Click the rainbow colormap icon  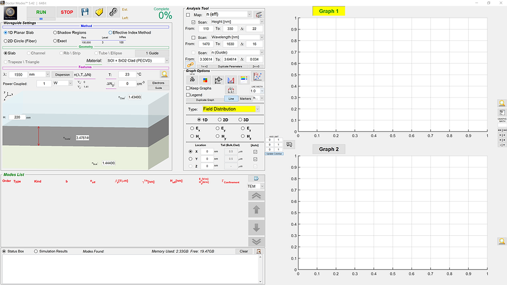[244, 79]
